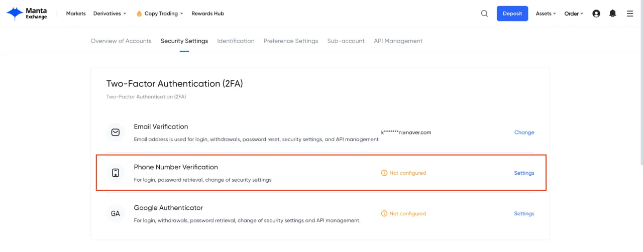Open the user profile avatar icon
The height and width of the screenshot is (252, 643).
click(x=596, y=14)
